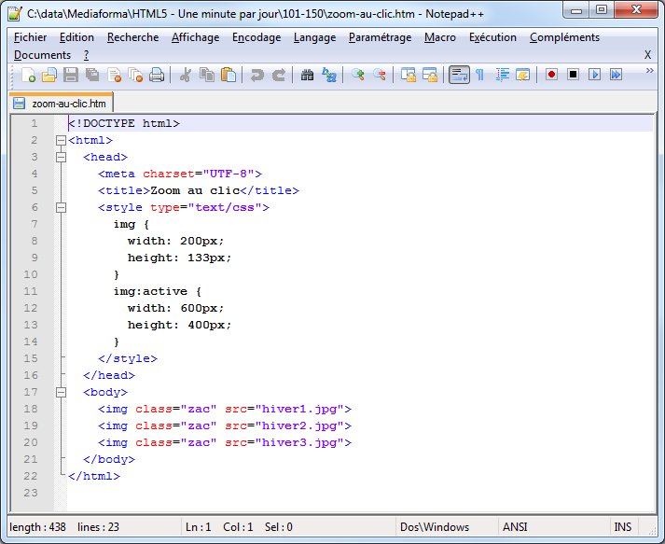Close the document with the menu bar X
Screen dimensions: 665x544
coord(647,55)
